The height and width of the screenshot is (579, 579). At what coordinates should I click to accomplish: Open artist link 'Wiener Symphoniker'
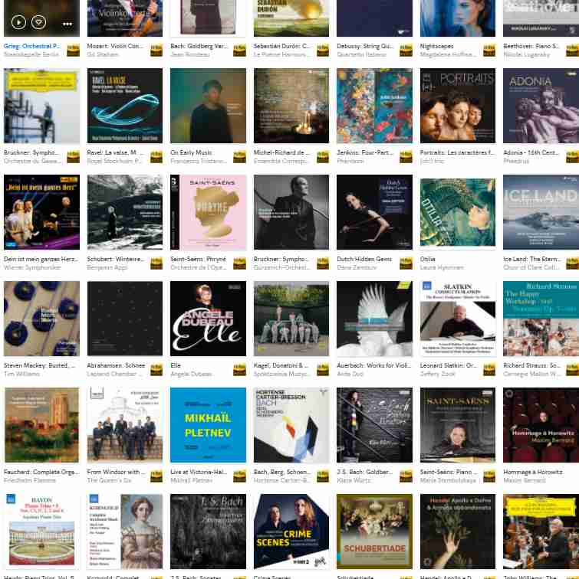click(x=32, y=267)
